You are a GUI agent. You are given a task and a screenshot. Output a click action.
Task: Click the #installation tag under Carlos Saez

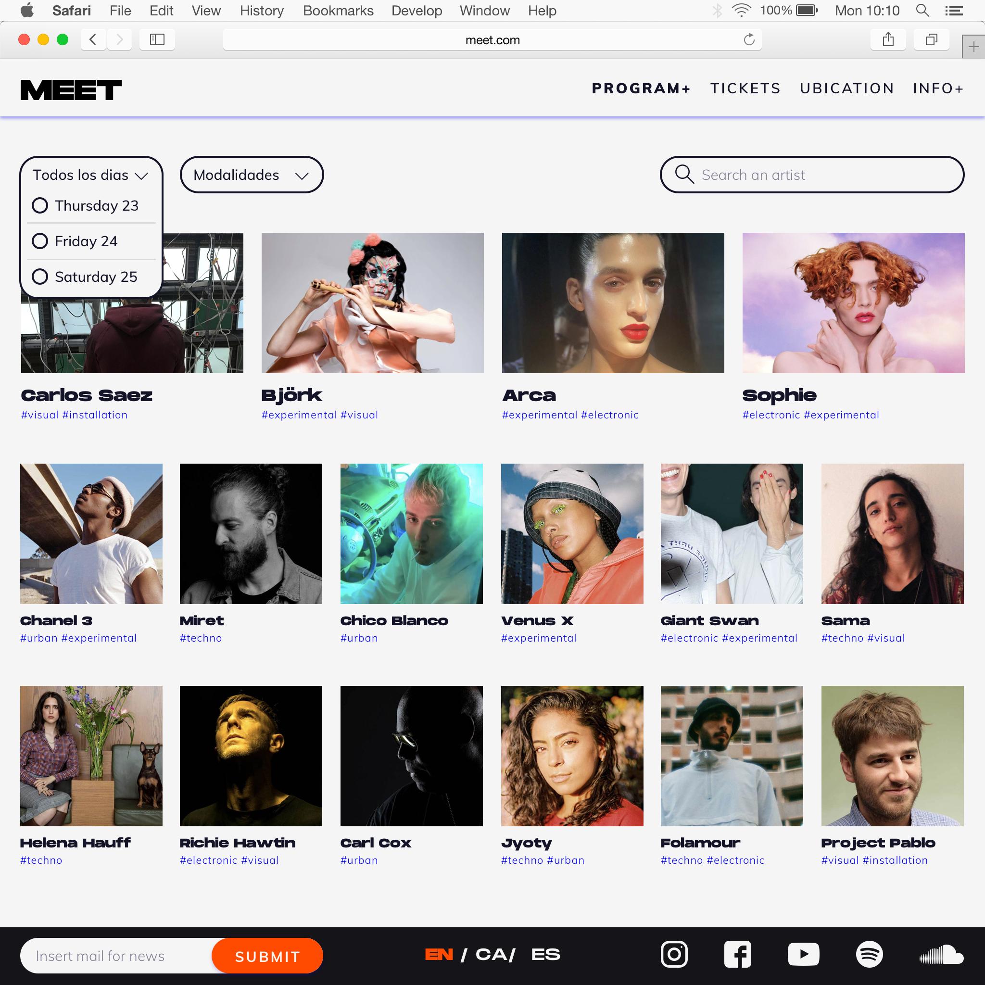[x=95, y=415]
